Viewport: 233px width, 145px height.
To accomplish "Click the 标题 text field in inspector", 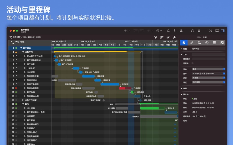I will 208,49.
